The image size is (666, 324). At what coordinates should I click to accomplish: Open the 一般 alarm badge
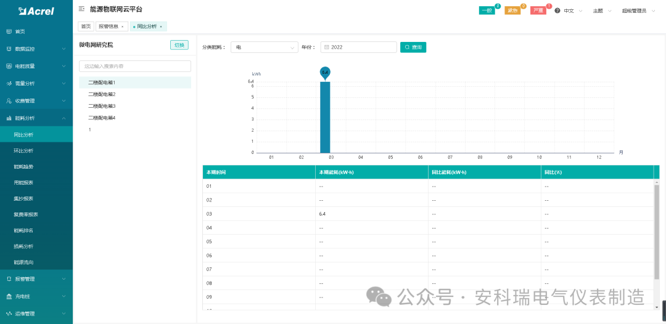[x=487, y=10]
